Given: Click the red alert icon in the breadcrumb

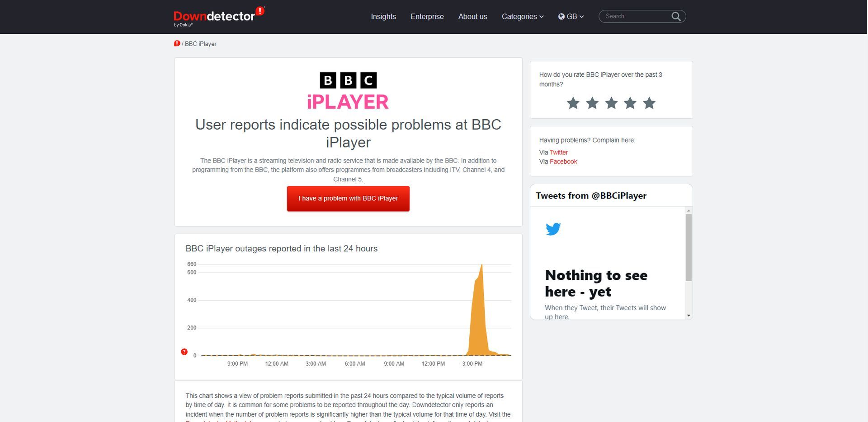Looking at the screenshot, I should pos(178,43).
